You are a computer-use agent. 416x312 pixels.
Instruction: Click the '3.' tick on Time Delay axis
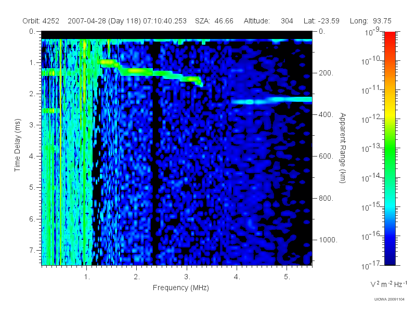[x=32, y=125]
